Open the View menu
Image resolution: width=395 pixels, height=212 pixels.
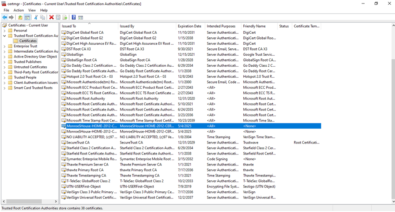pyautogui.click(x=32, y=10)
